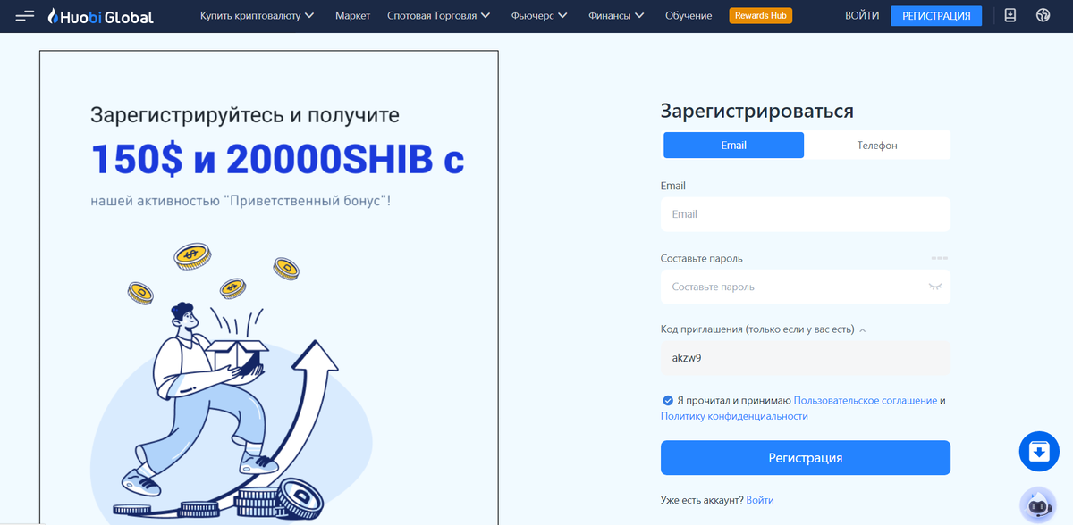The height and width of the screenshot is (525, 1073).
Task: Click the Зарегистрироваться heading text
Action: pos(756,111)
